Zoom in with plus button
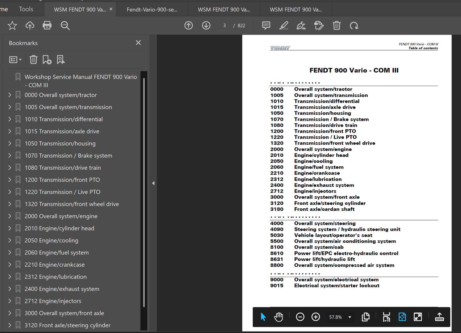This screenshot has height=333, width=461. point(316,317)
